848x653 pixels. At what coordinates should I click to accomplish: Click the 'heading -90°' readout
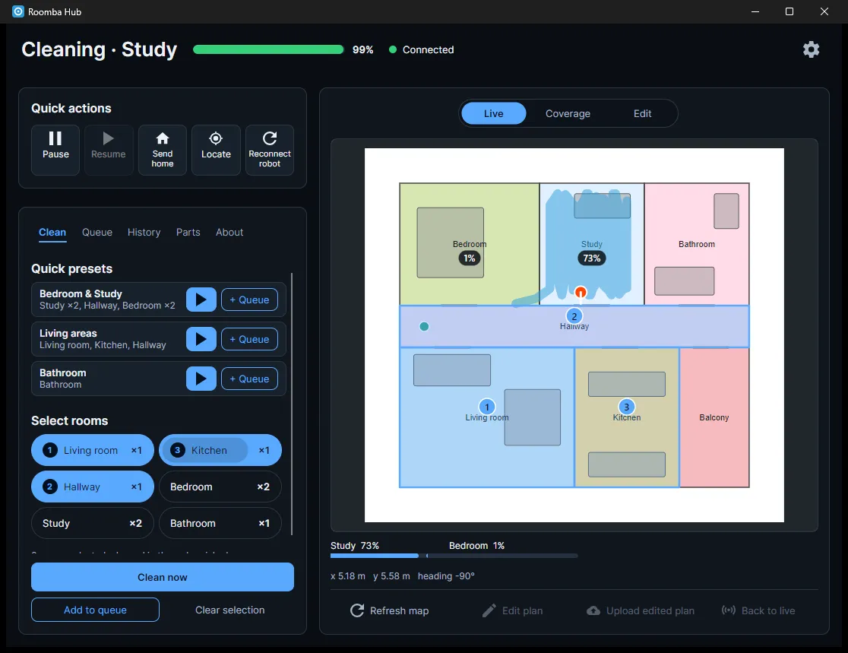(x=445, y=576)
